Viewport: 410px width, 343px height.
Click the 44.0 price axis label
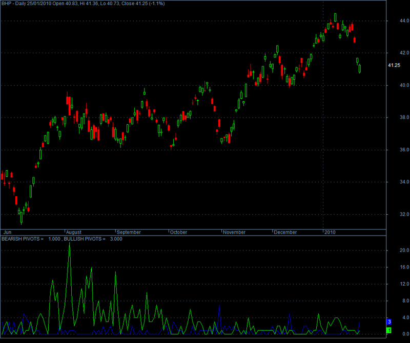click(404, 20)
